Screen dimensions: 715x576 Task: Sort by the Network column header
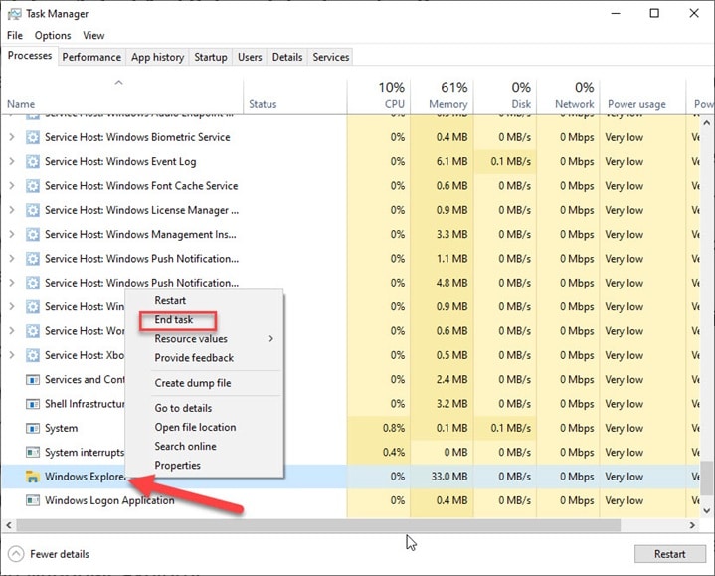(x=568, y=96)
